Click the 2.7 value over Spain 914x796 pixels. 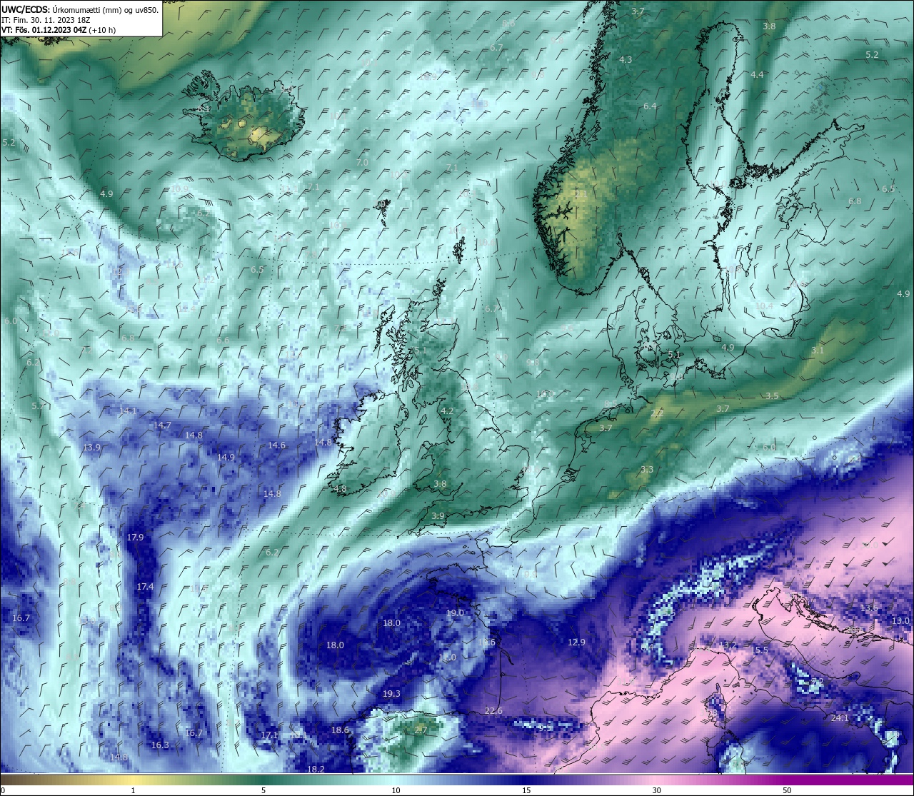point(421,729)
